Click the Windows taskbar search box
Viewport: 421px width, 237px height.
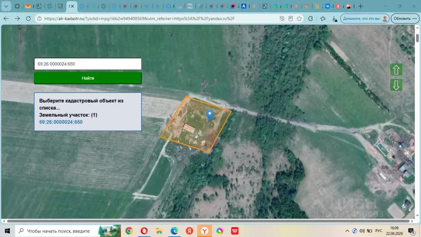[68, 231]
